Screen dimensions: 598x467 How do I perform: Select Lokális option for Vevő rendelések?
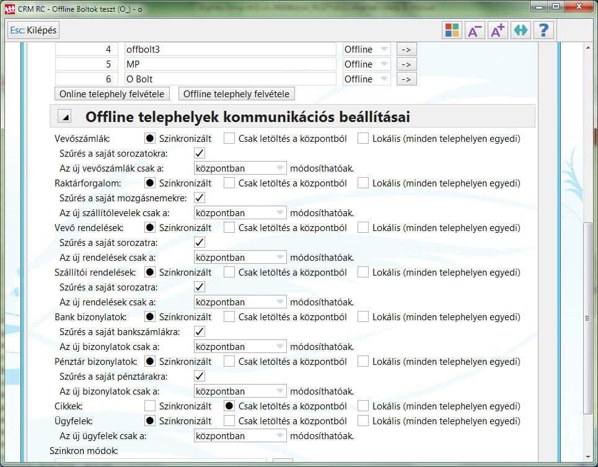[363, 227]
